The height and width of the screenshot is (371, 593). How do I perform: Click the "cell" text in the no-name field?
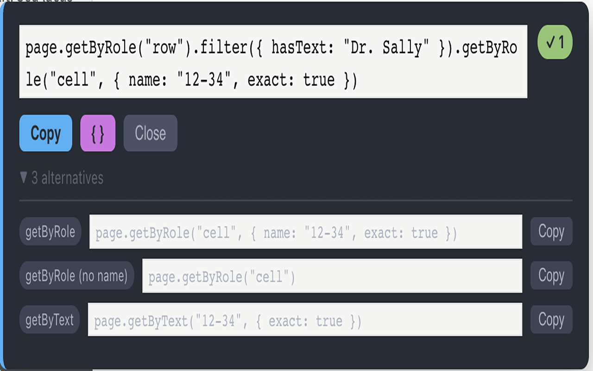click(269, 277)
